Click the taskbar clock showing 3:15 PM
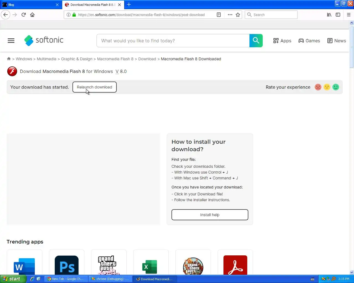 [x=344, y=279]
